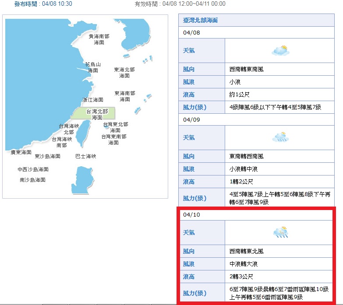Click the 2轉3公尺 wave height cell

[x=279, y=277]
